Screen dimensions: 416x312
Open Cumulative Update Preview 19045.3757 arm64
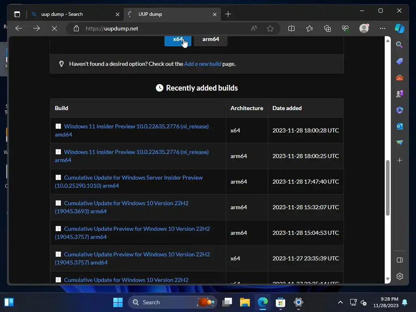(132, 233)
